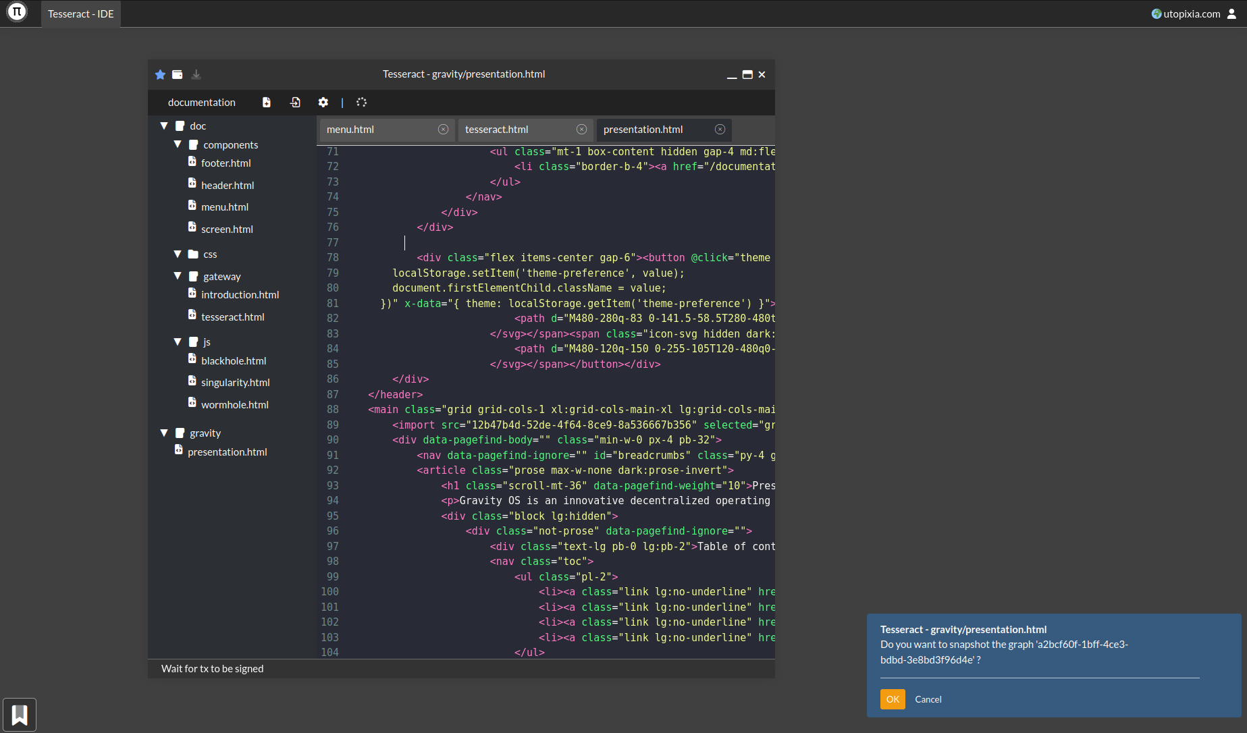The image size is (1247, 733).
Task: Click file icon next to wormhole.html
Action: [192, 403]
